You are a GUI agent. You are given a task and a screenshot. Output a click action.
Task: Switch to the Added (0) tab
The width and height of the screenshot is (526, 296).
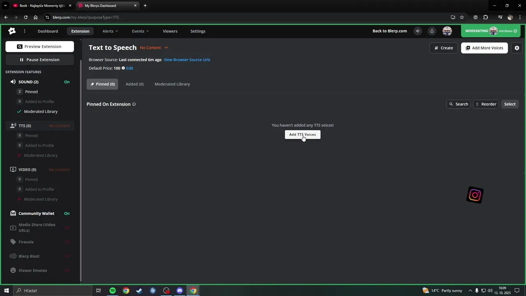[134, 84]
